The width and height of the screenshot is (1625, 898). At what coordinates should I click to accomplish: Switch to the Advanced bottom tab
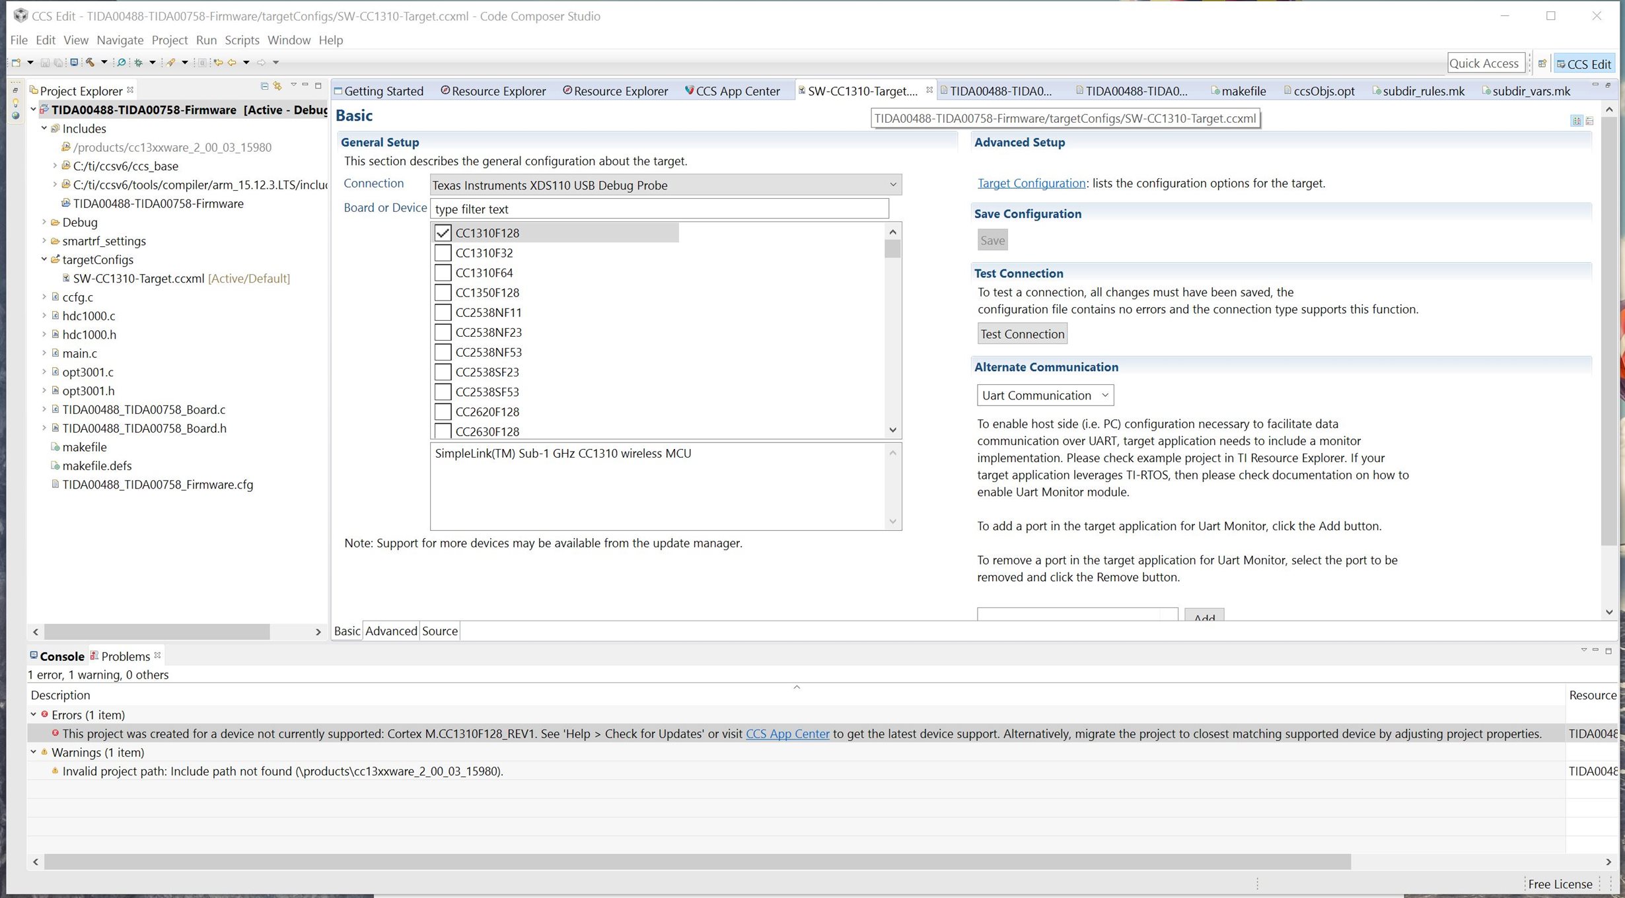[391, 631]
